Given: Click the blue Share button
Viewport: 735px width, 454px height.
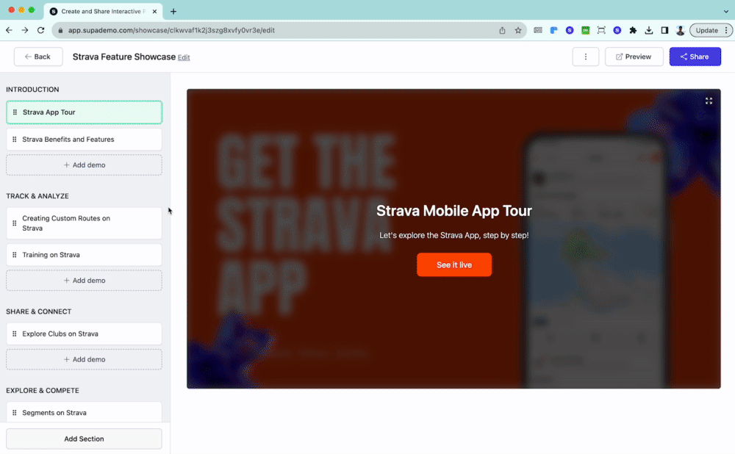Looking at the screenshot, I should point(695,57).
